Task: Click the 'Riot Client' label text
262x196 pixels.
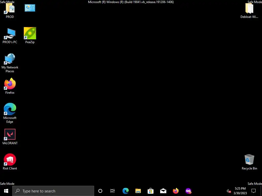Action: click(x=10, y=168)
